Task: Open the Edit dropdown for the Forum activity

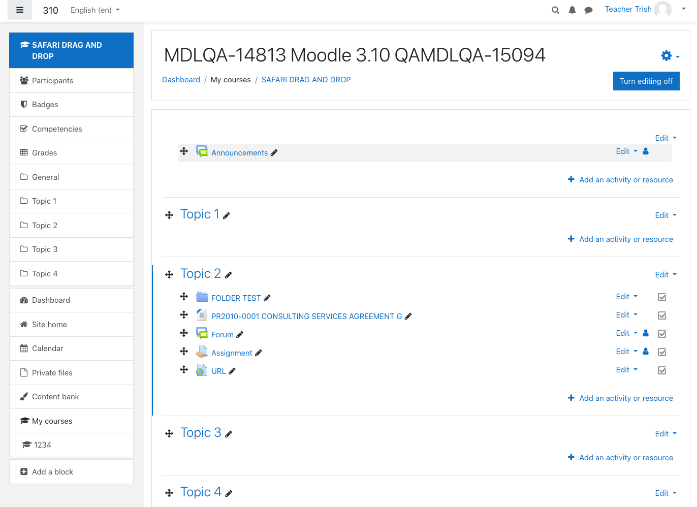Action: tap(626, 333)
